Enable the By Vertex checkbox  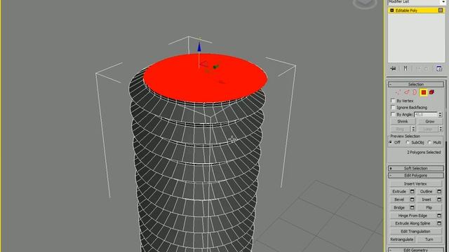coord(393,101)
